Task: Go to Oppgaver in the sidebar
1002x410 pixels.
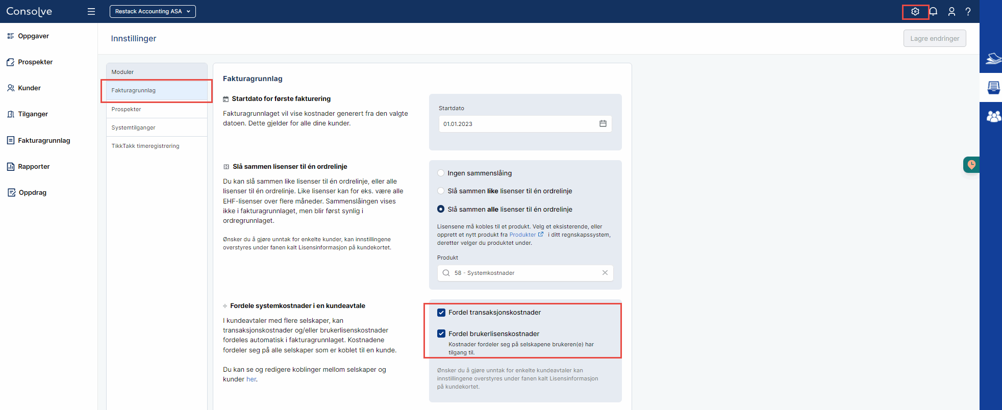Action: 33,36
